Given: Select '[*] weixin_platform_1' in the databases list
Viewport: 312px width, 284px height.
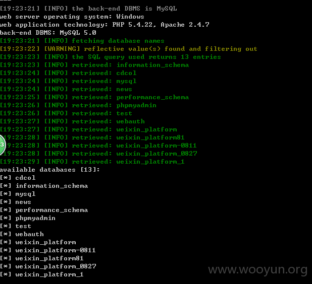Looking at the screenshot, I should [42, 274].
